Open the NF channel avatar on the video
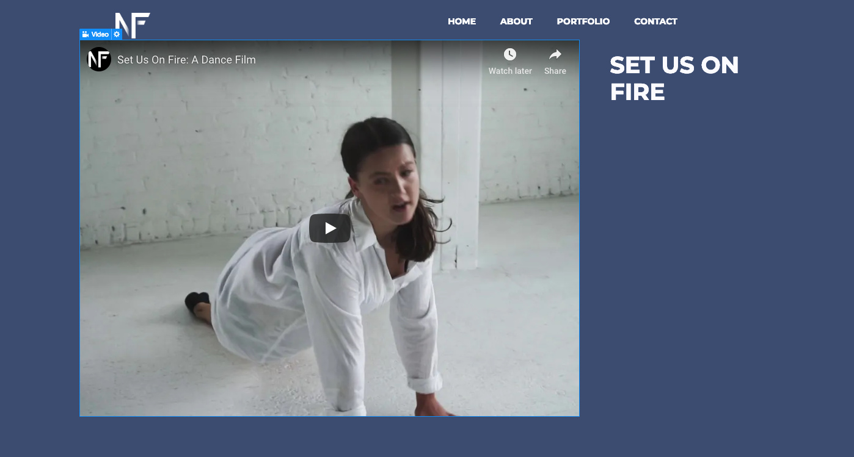 99,59
